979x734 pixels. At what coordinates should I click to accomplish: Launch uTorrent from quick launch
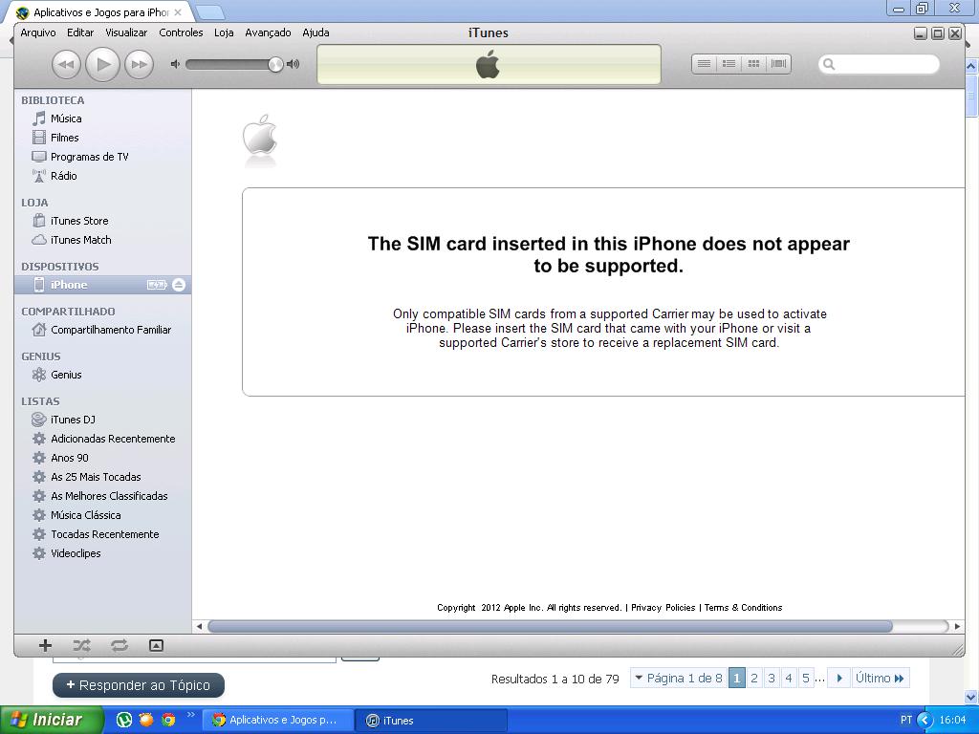[x=124, y=720]
